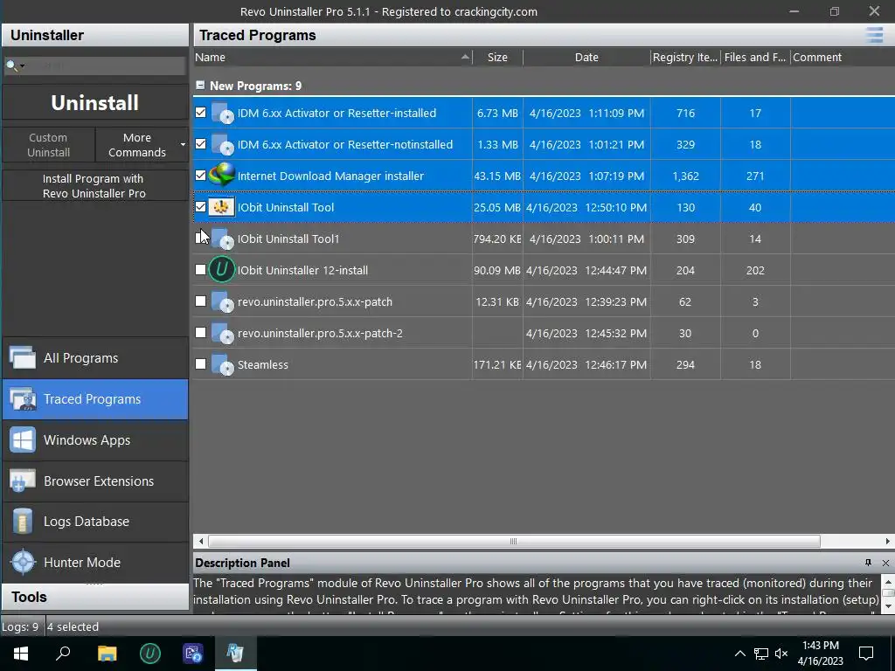
Task: Click the muted volume tray icon
Action: 781,654
